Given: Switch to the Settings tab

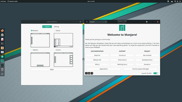Looking at the screenshot, I should (56, 27).
